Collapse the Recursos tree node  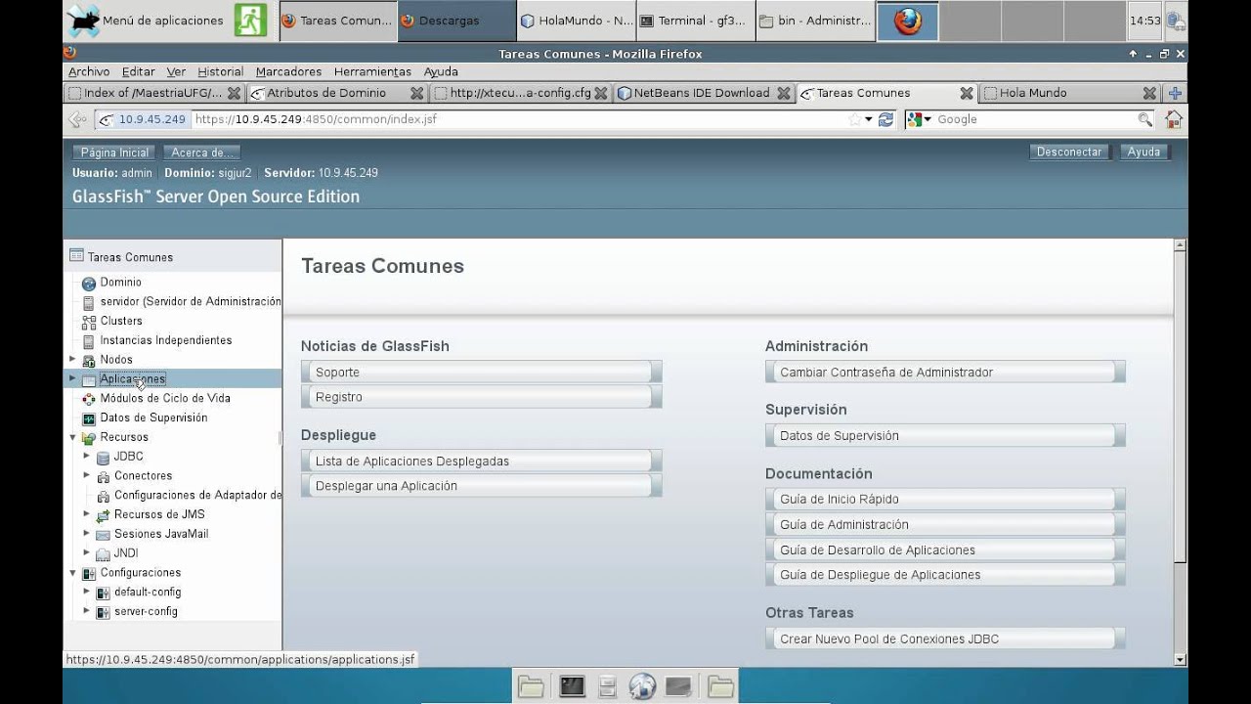click(x=72, y=437)
